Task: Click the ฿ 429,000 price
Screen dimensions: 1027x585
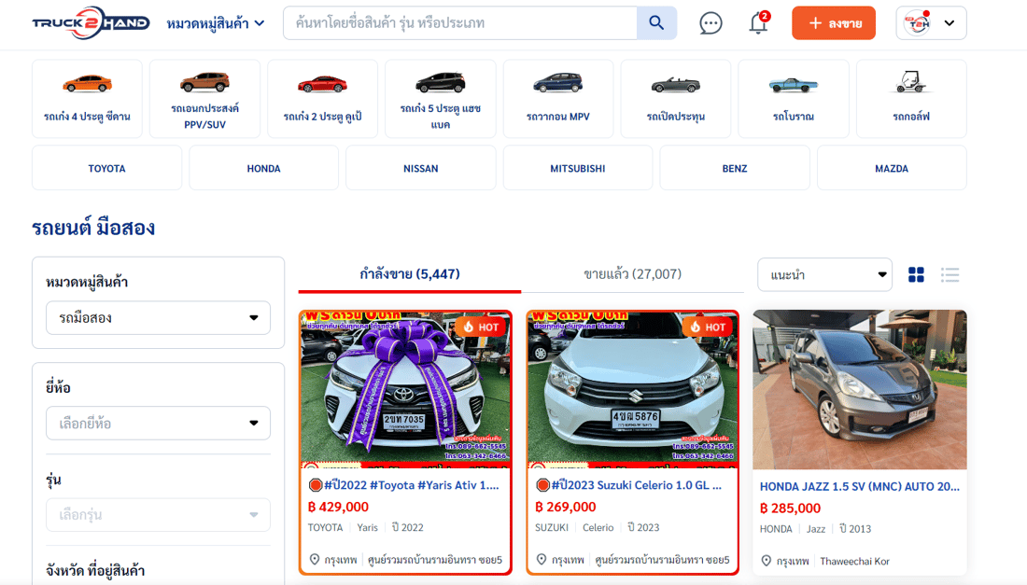Action: 339,508
